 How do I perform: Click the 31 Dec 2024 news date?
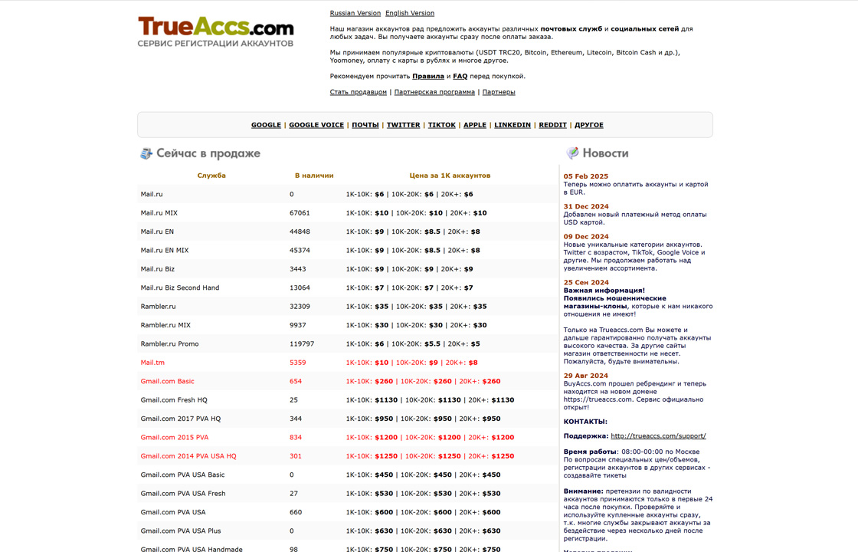[x=586, y=206]
